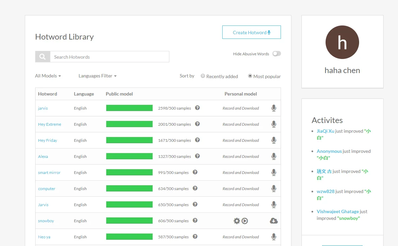
Task: Click help icon beside 2001/500 samples
Action: click(x=197, y=124)
